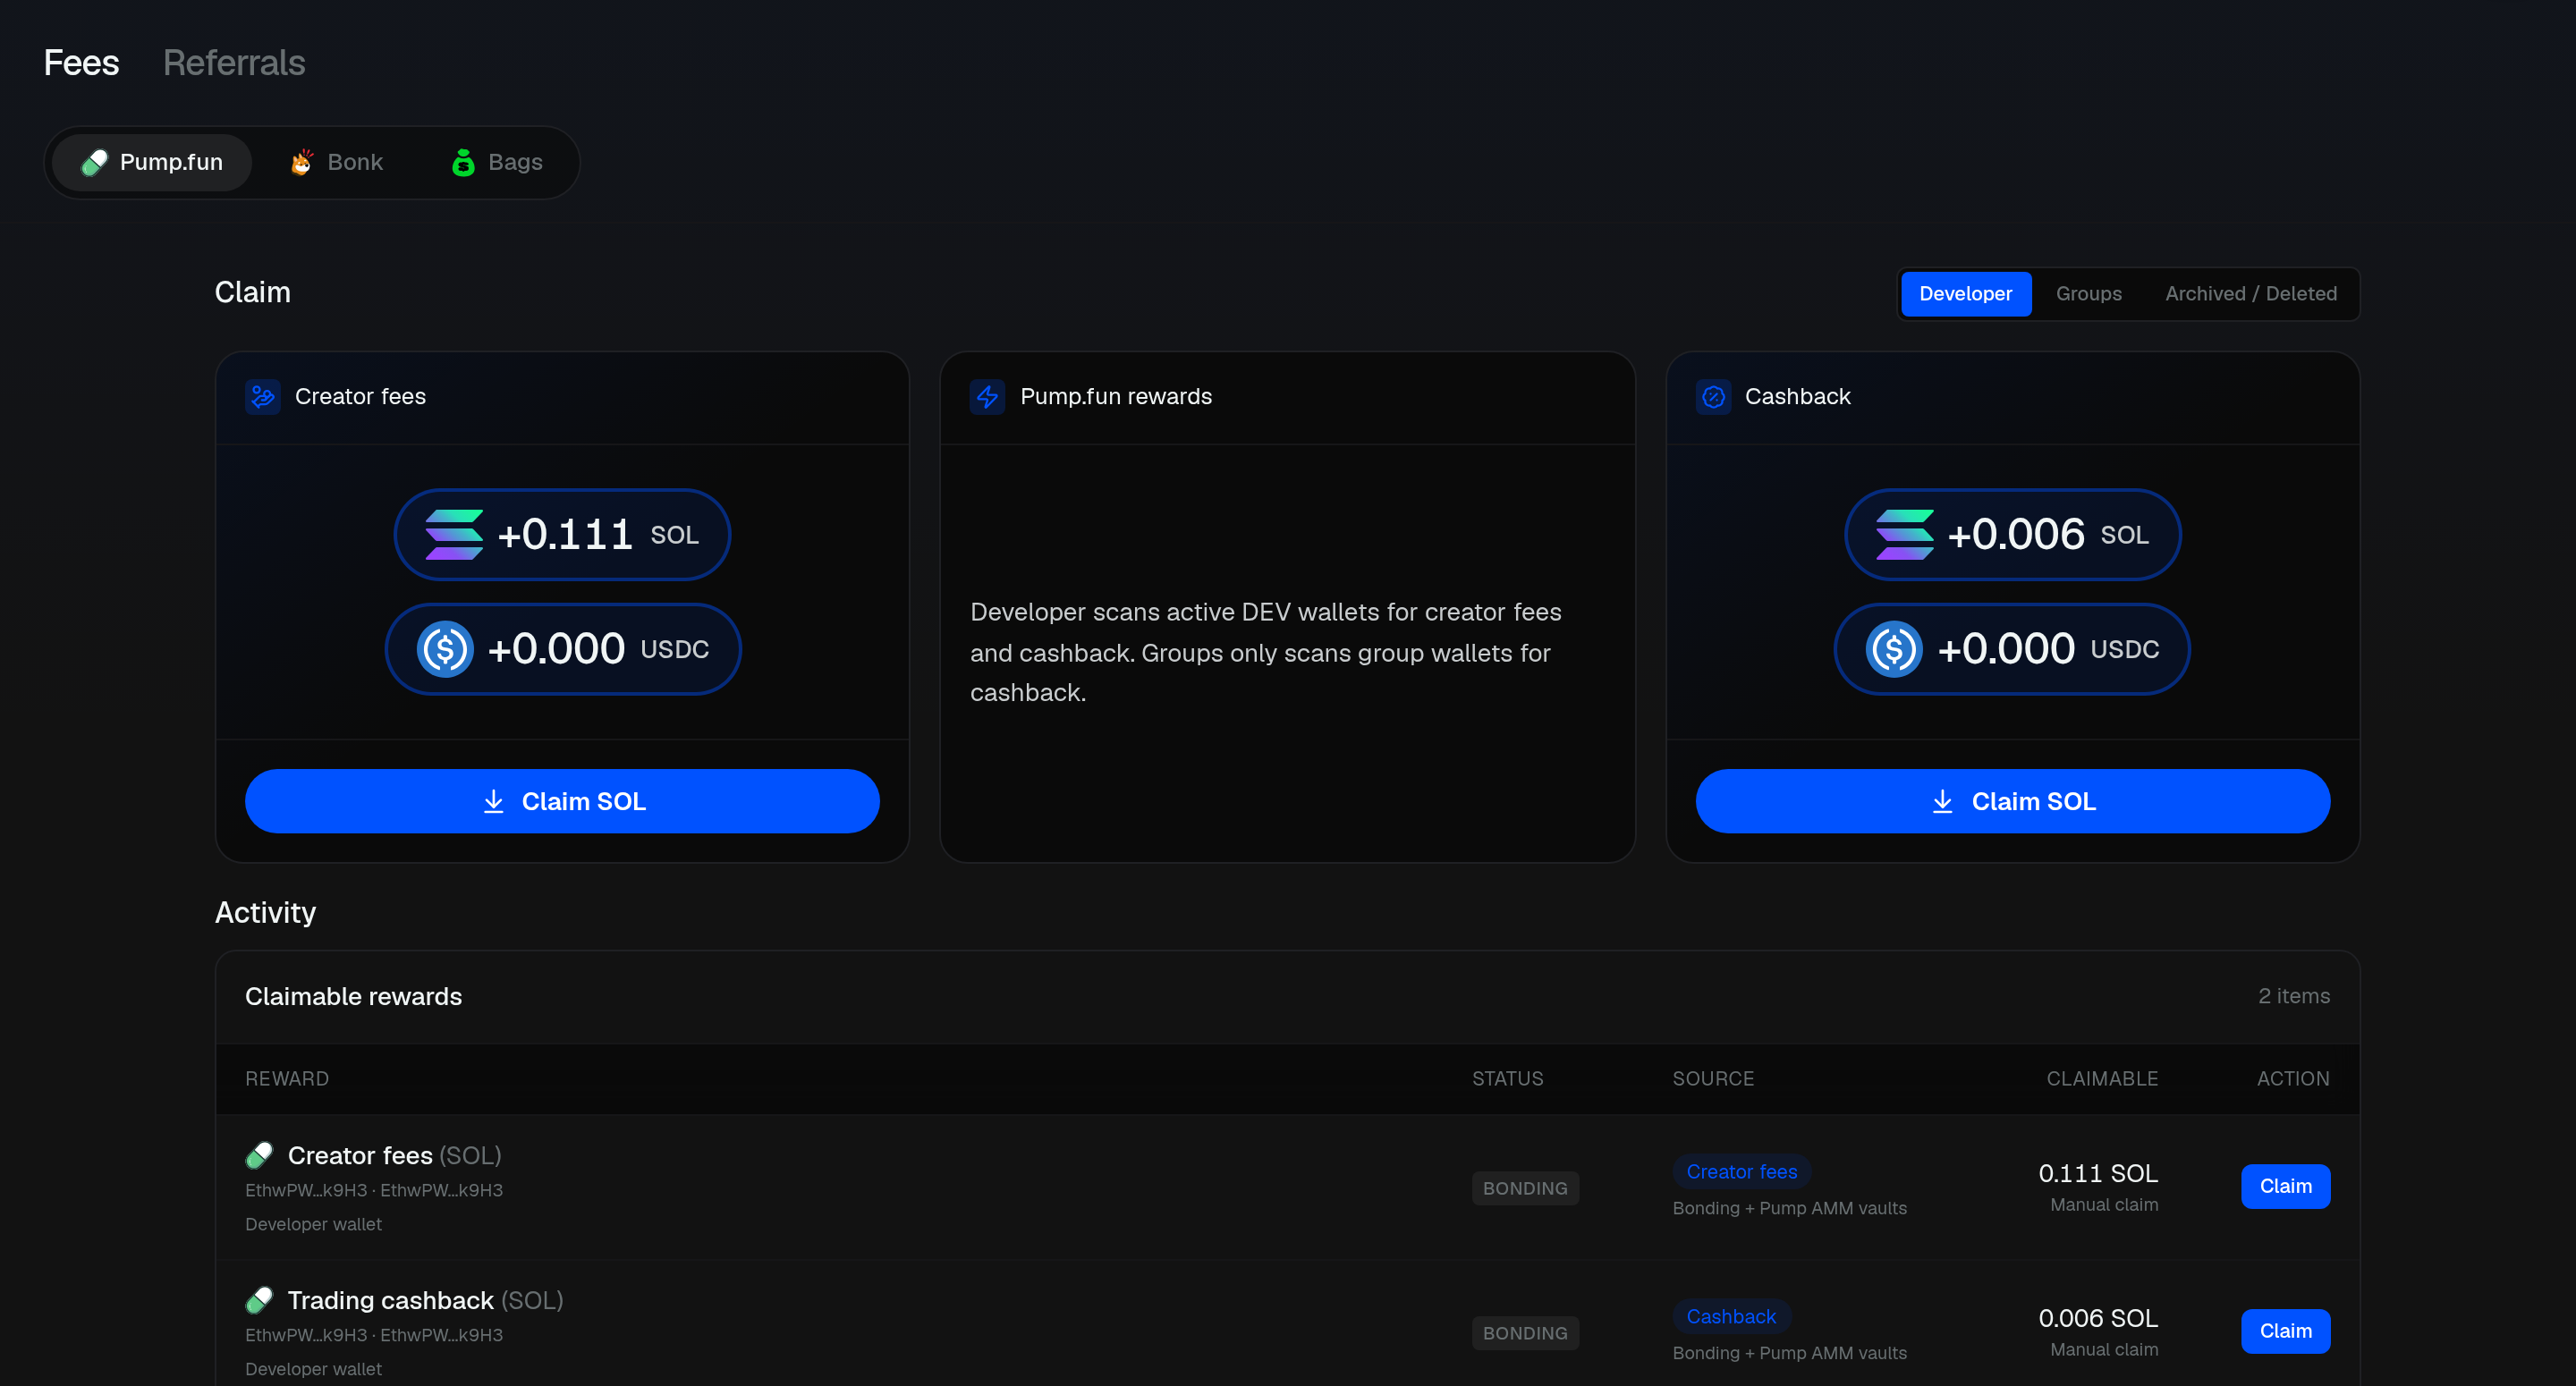The image size is (2576, 1386).
Task: Click the pill icon in Trading cashback row
Action: coord(259,1300)
